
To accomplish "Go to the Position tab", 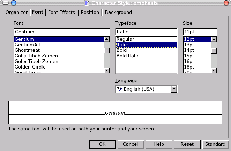I will (90, 12).
